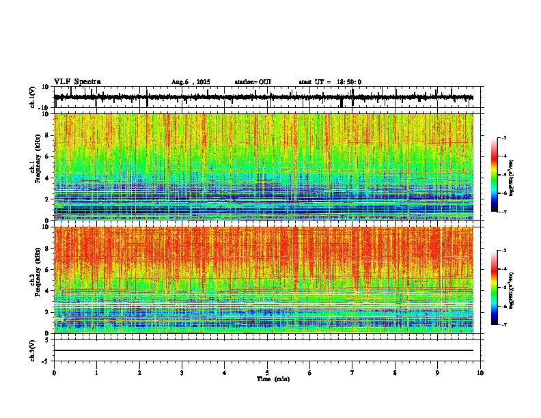Click the "2" kHz tick on ch.1 frequency axis
The image size is (541, 418).
[48, 199]
